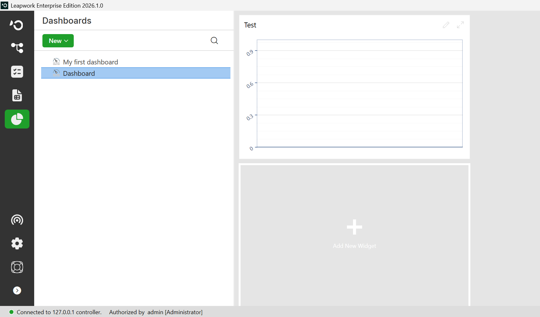Click the Test widget title

click(x=250, y=25)
